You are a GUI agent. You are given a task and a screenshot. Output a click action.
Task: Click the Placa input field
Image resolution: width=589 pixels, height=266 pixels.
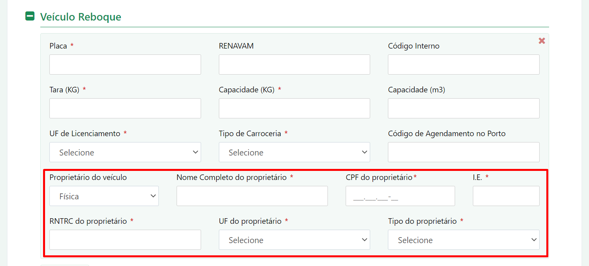[125, 64]
